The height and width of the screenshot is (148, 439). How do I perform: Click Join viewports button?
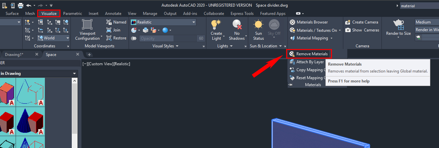[113, 30]
